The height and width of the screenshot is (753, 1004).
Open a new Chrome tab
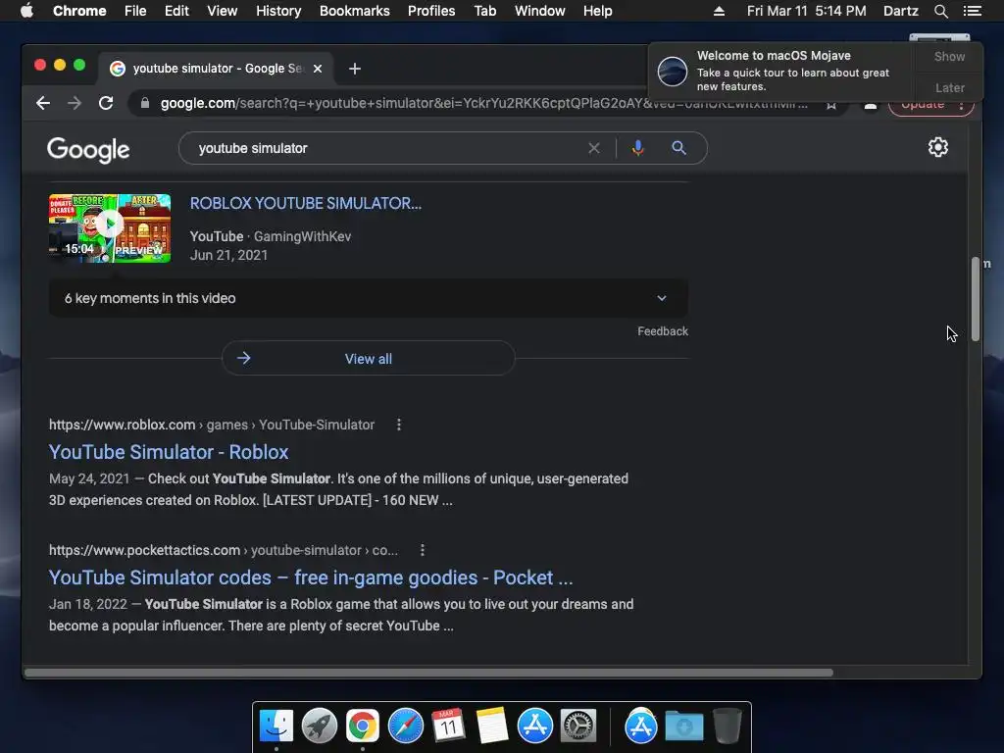(355, 69)
